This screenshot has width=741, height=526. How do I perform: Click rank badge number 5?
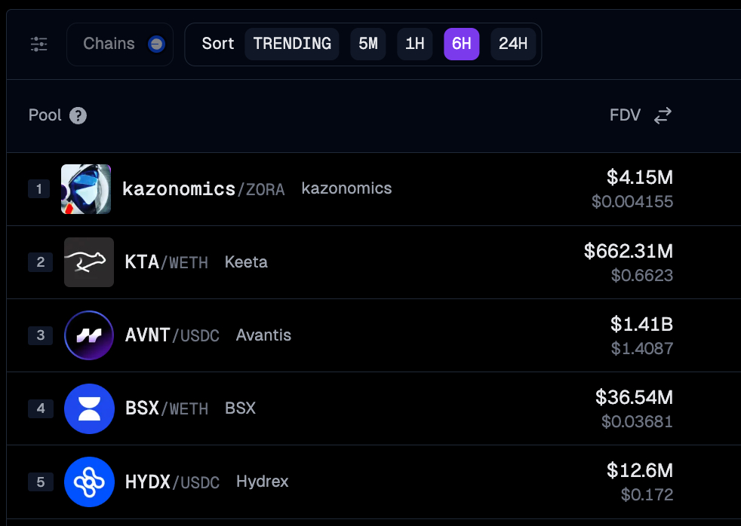click(40, 482)
